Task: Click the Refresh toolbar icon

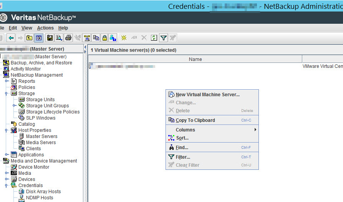Action: 154,38
